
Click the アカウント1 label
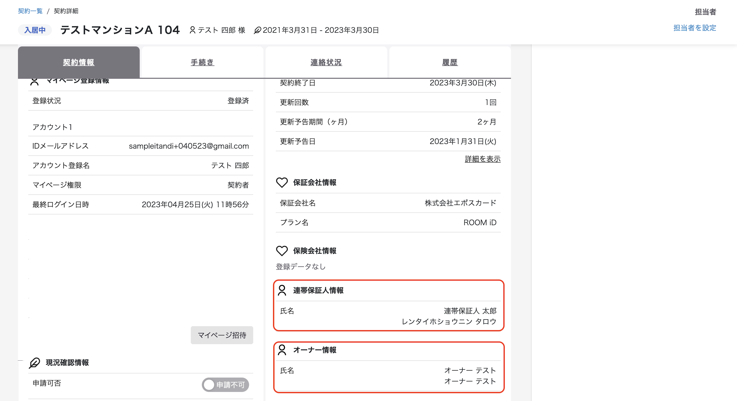[x=52, y=127]
